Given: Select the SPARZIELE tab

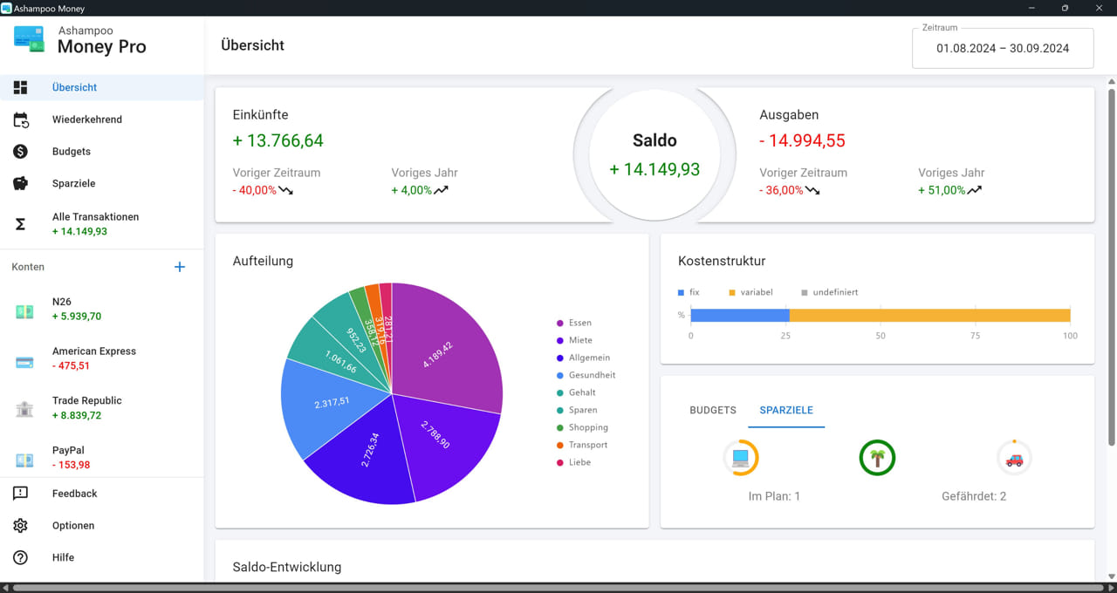Looking at the screenshot, I should click(x=785, y=410).
